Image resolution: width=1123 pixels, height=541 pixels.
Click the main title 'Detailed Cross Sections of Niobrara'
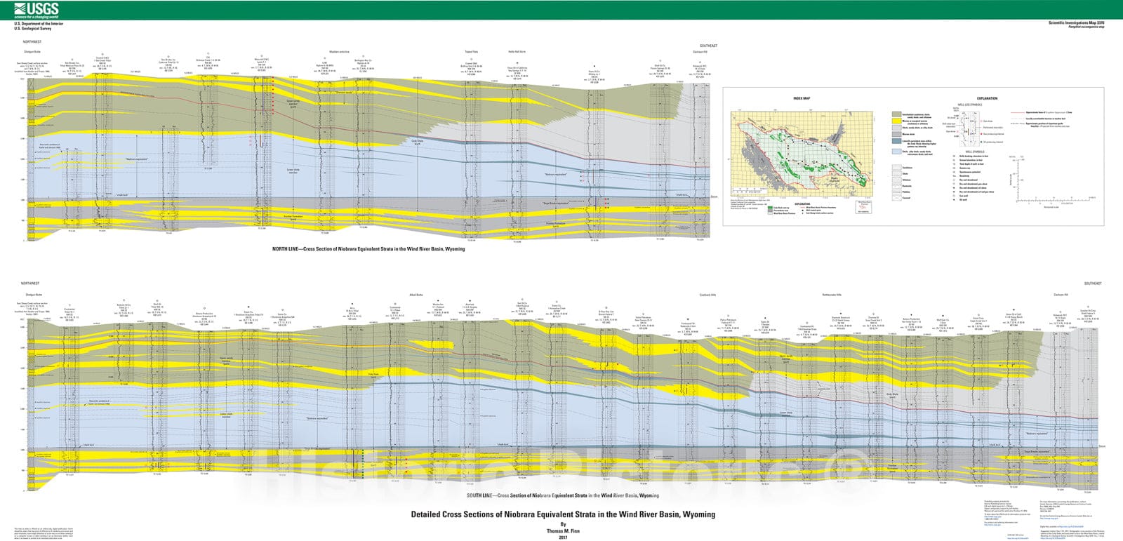[563, 514]
